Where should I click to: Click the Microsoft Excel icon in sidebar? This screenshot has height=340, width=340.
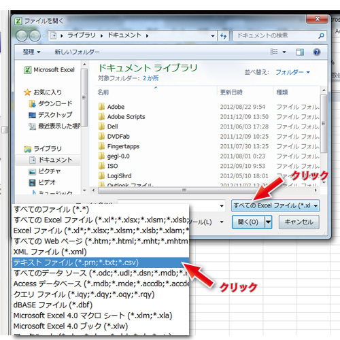click(x=27, y=70)
